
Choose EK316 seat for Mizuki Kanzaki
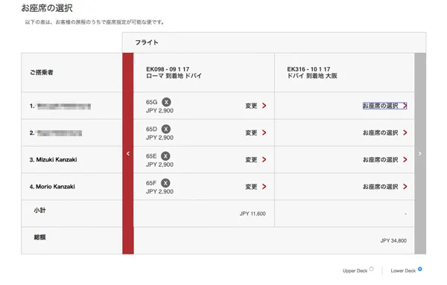(x=384, y=160)
